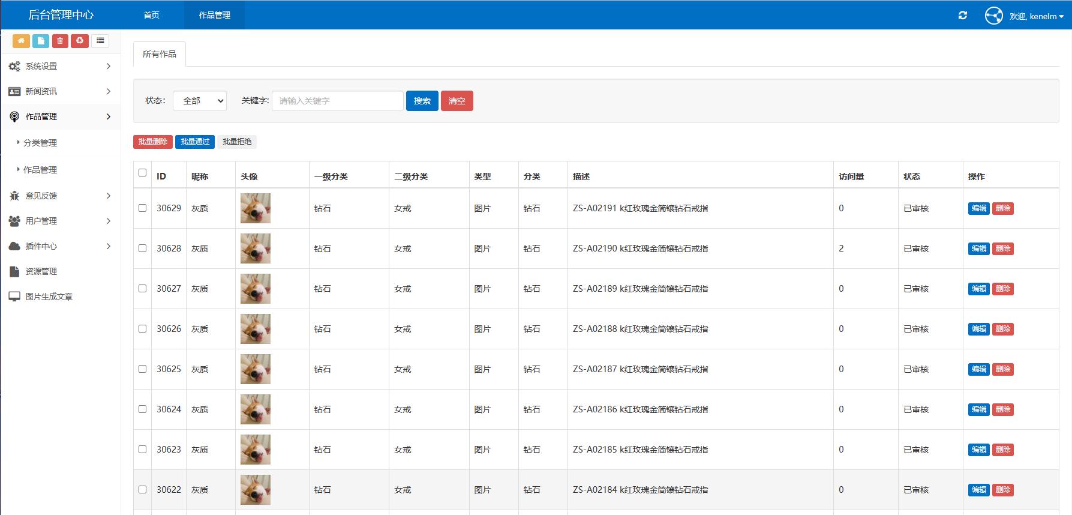The image size is (1072, 515).
Task: Toggle the sidebar list menu icon
Action: (100, 41)
